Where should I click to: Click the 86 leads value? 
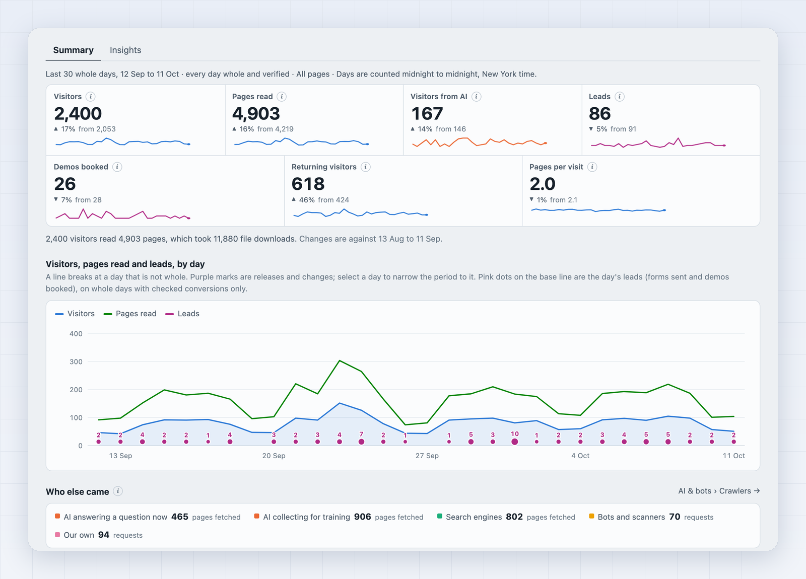tap(599, 114)
